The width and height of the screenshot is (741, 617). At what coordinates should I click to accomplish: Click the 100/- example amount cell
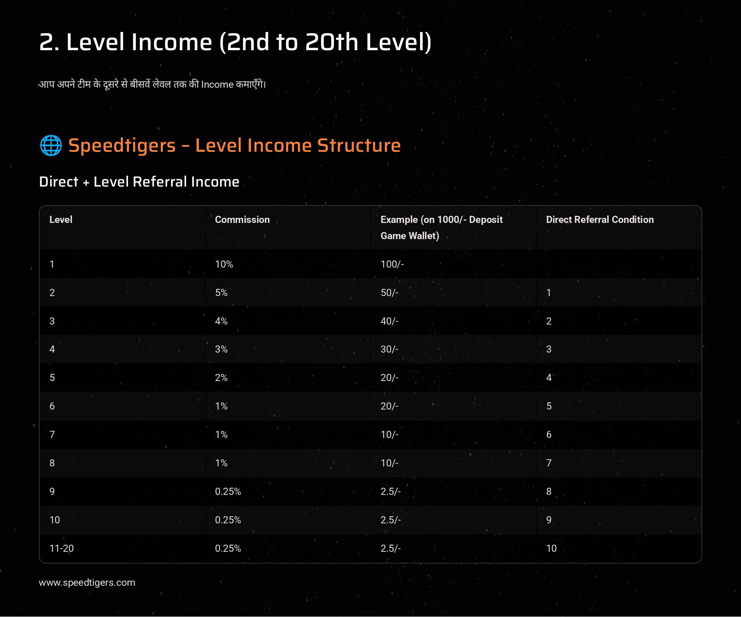tap(392, 264)
